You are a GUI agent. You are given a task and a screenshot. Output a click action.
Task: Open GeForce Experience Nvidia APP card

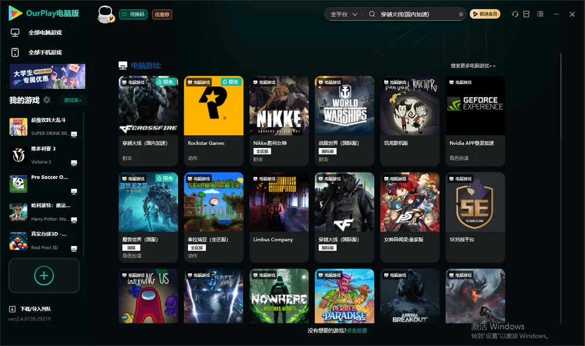click(x=475, y=121)
